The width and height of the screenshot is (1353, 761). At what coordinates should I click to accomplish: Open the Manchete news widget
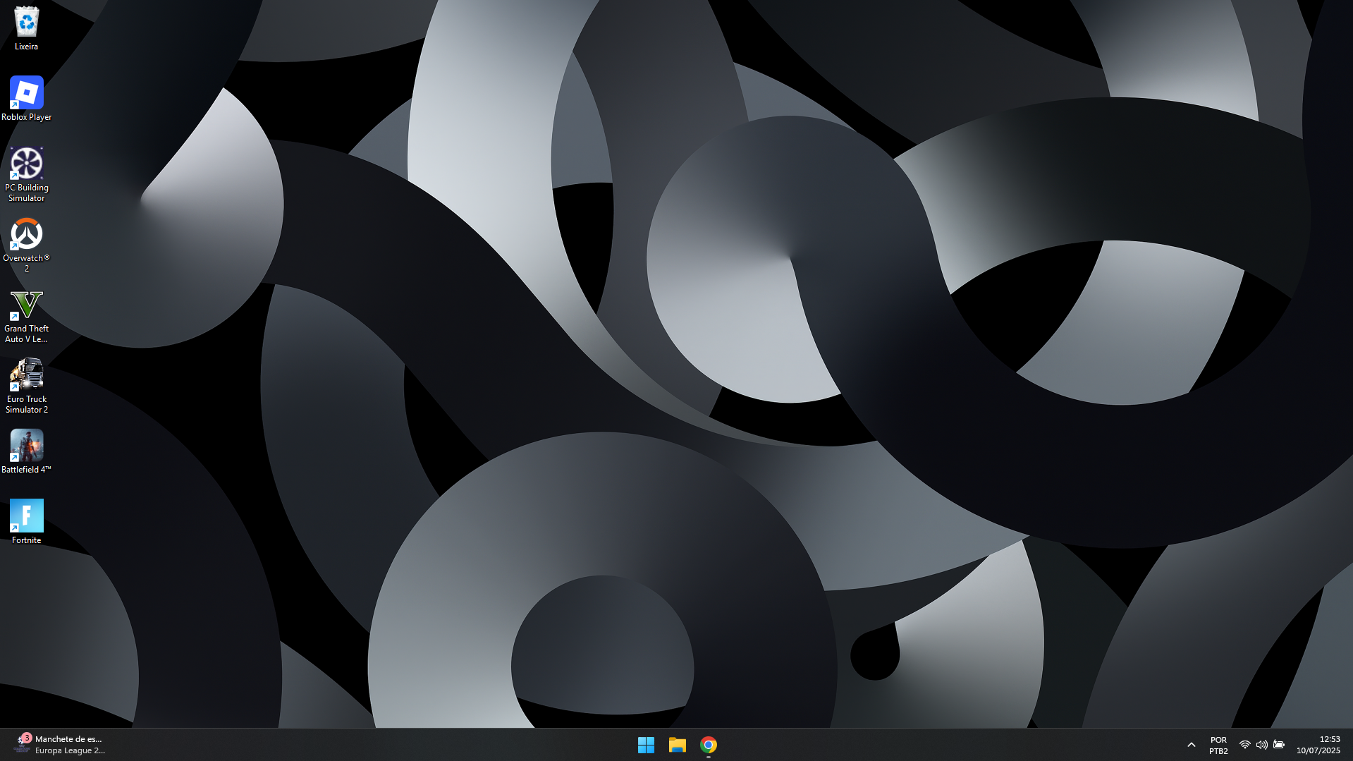(60, 745)
